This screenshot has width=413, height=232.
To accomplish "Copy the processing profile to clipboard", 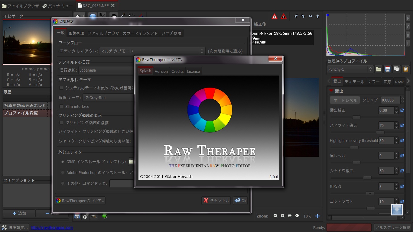I will pyautogui.click(x=397, y=69).
